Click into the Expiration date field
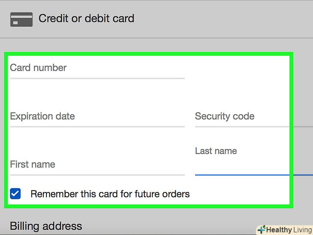This screenshot has height=235, width=313. click(97, 117)
